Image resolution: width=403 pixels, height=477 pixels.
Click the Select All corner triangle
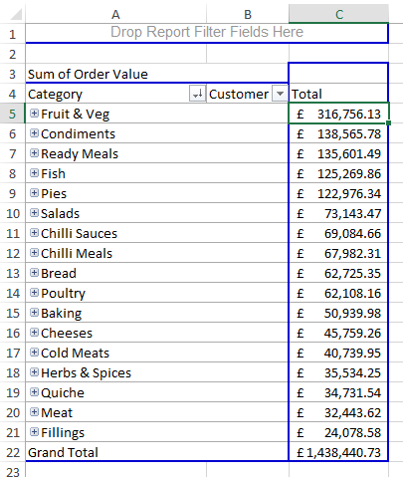(15, 14)
